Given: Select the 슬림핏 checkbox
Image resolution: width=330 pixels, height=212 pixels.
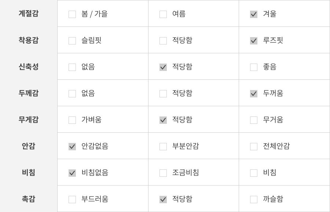Looking at the screenshot, I should pyautogui.click(x=72, y=41).
